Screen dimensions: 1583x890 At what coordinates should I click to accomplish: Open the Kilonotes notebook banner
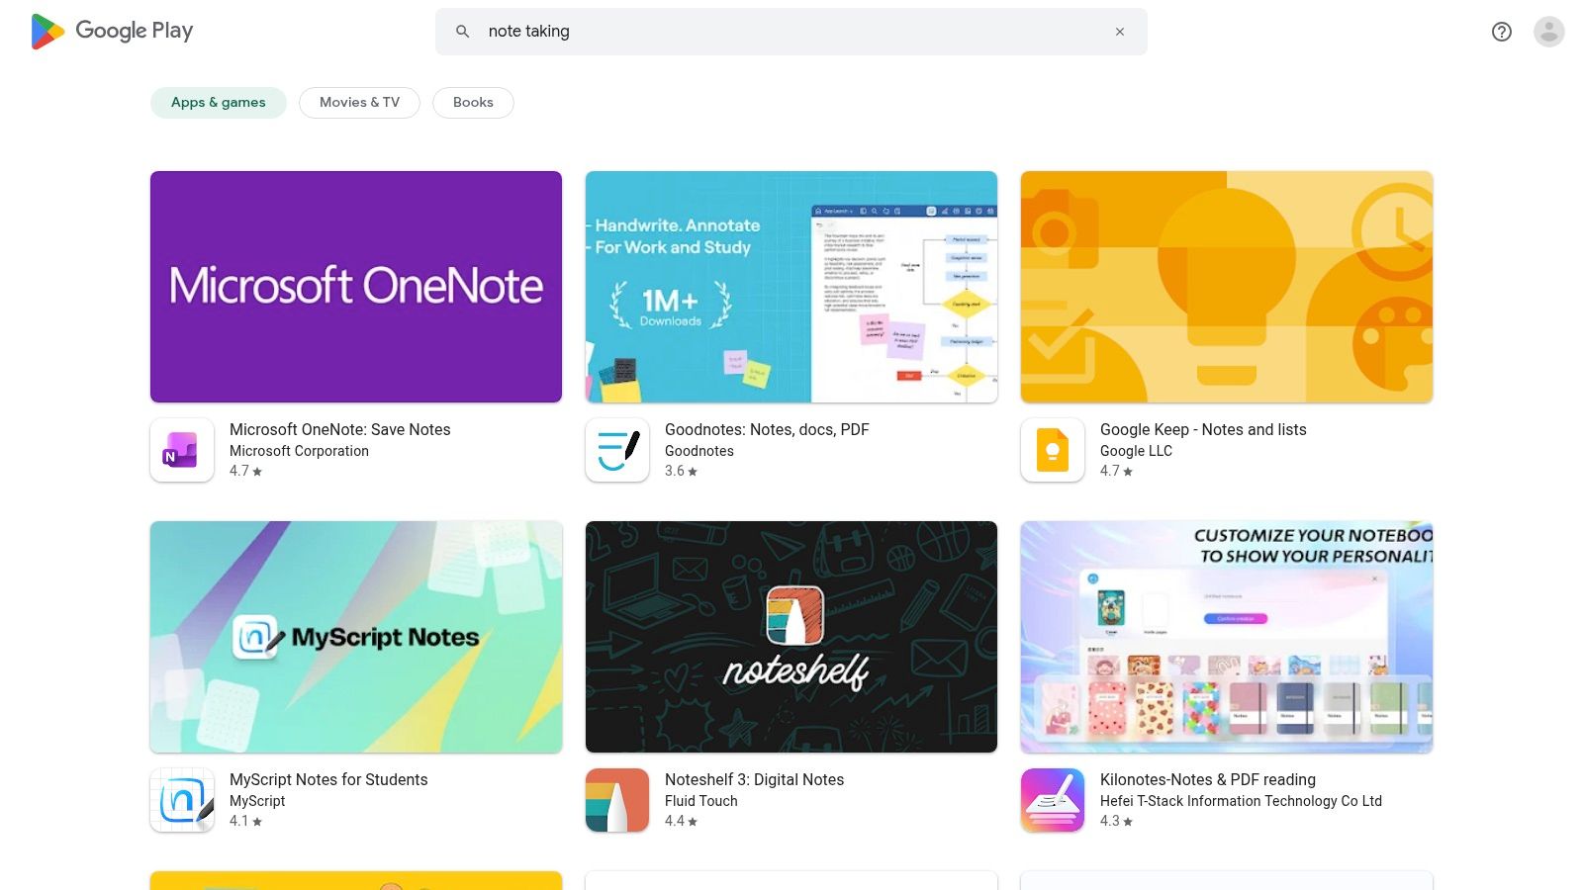click(1227, 637)
